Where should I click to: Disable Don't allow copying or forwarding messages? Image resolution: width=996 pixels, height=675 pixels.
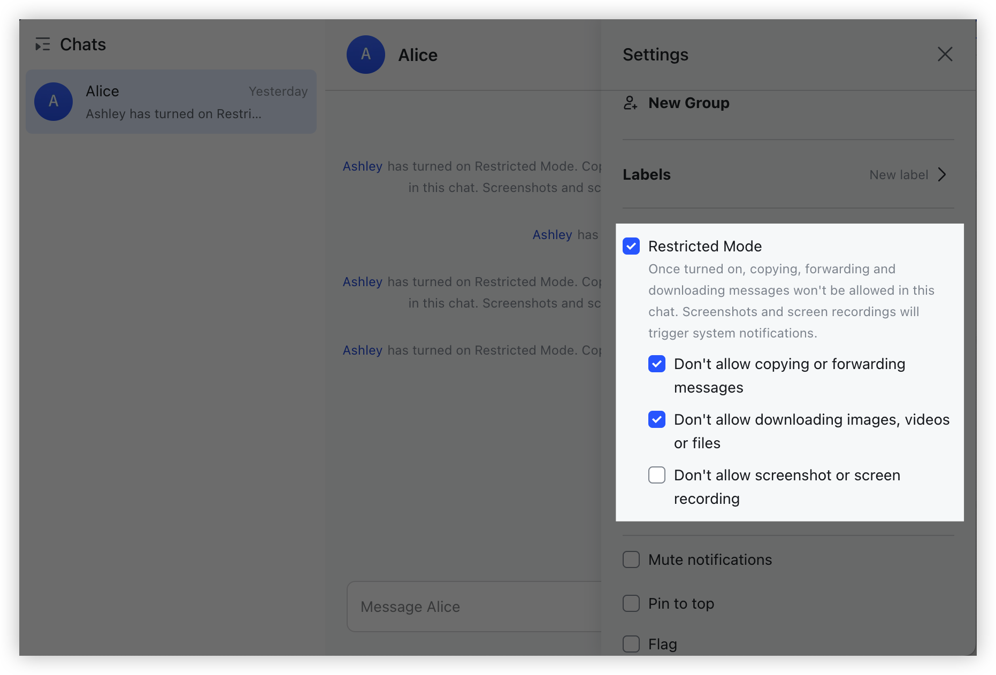click(x=657, y=364)
